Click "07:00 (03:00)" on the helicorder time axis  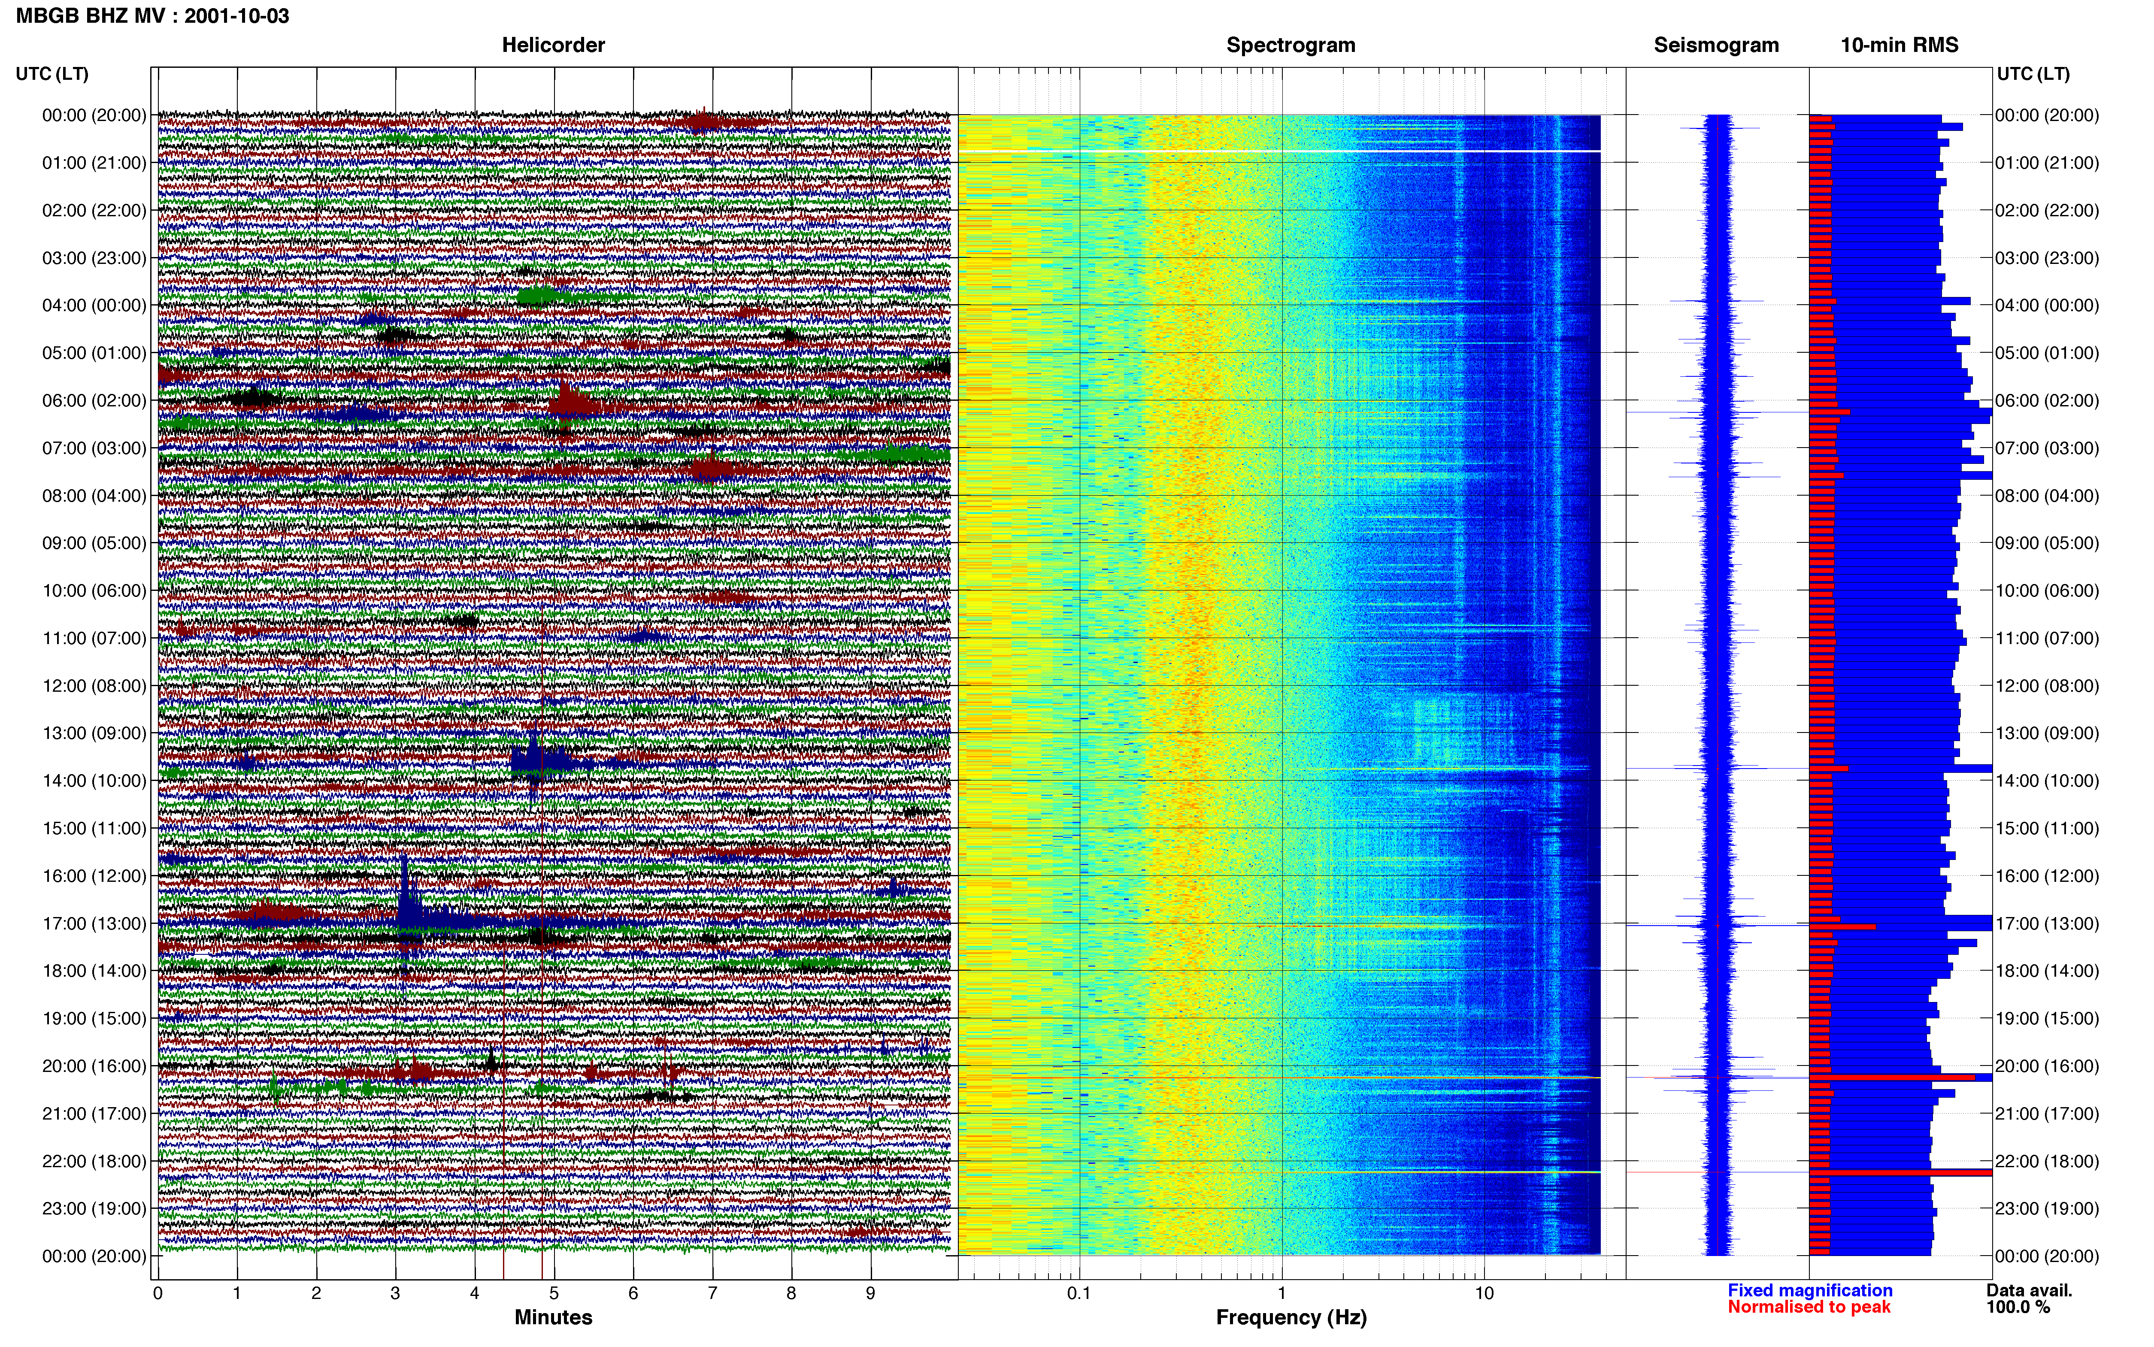[94, 448]
